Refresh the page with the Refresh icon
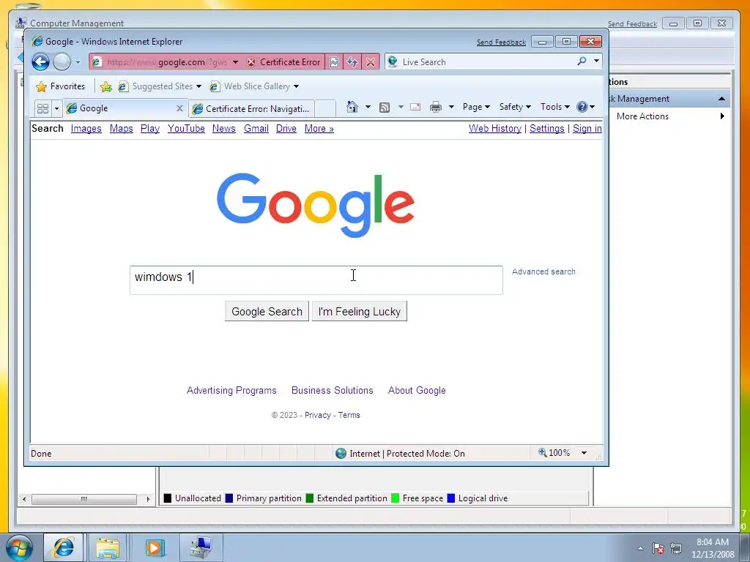Screen dimensions: 750x562 point(352,62)
